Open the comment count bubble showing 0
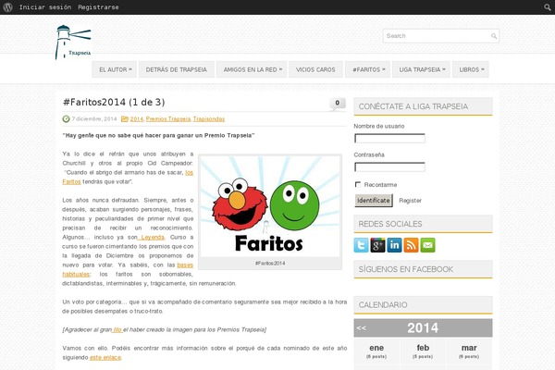This screenshot has width=555, height=370. (x=338, y=104)
